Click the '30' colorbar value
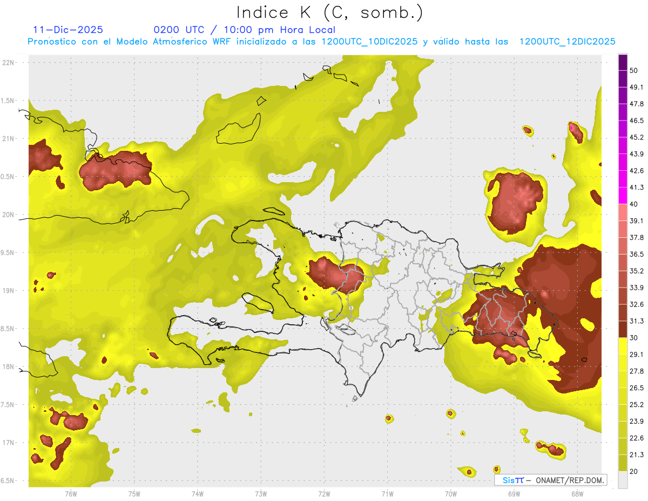The image size is (648, 501). 634,338
